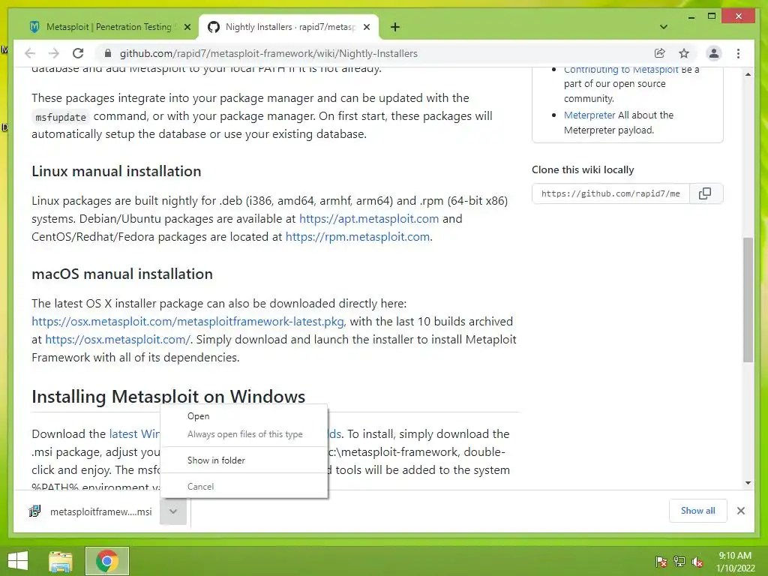The height and width of the screenshot is (576, 768).
Task: Select Always open files of this type
Action: coord(244,434)
